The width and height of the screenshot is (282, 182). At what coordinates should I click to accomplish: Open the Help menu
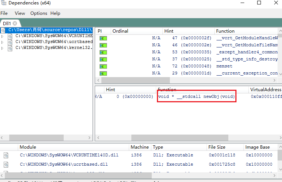click(55, 13)
